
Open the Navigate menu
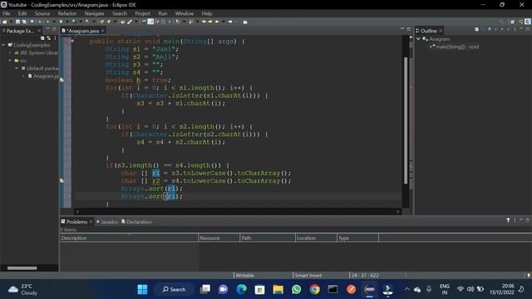click(x=94, y=13)
